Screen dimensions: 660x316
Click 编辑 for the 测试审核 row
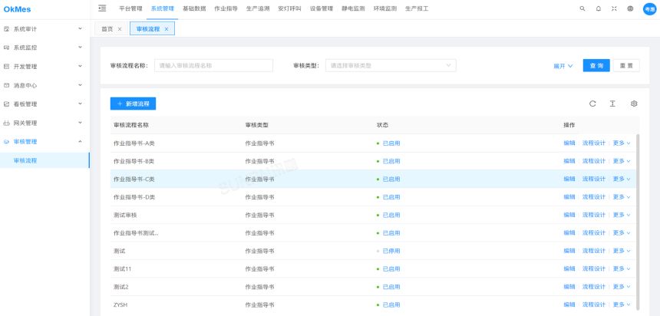(x=569, y=215)
